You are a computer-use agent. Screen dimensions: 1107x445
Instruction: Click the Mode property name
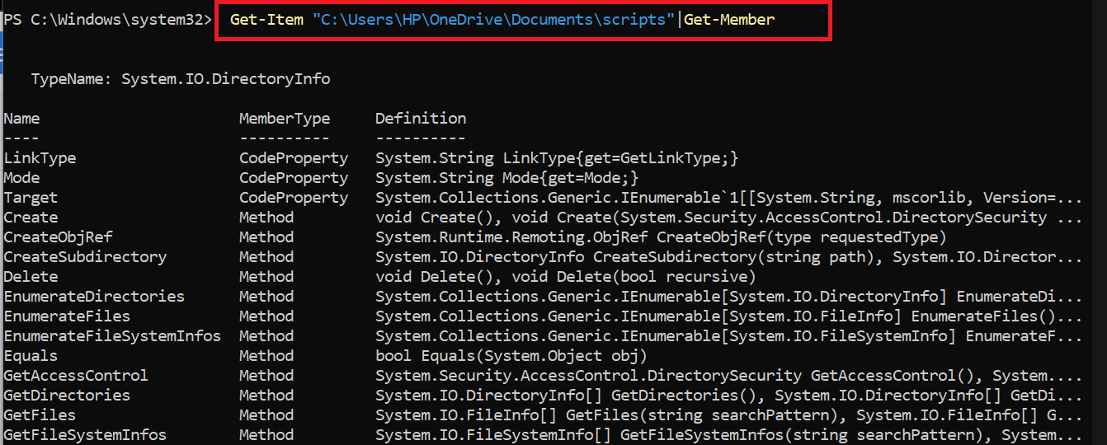coord(21,178)
